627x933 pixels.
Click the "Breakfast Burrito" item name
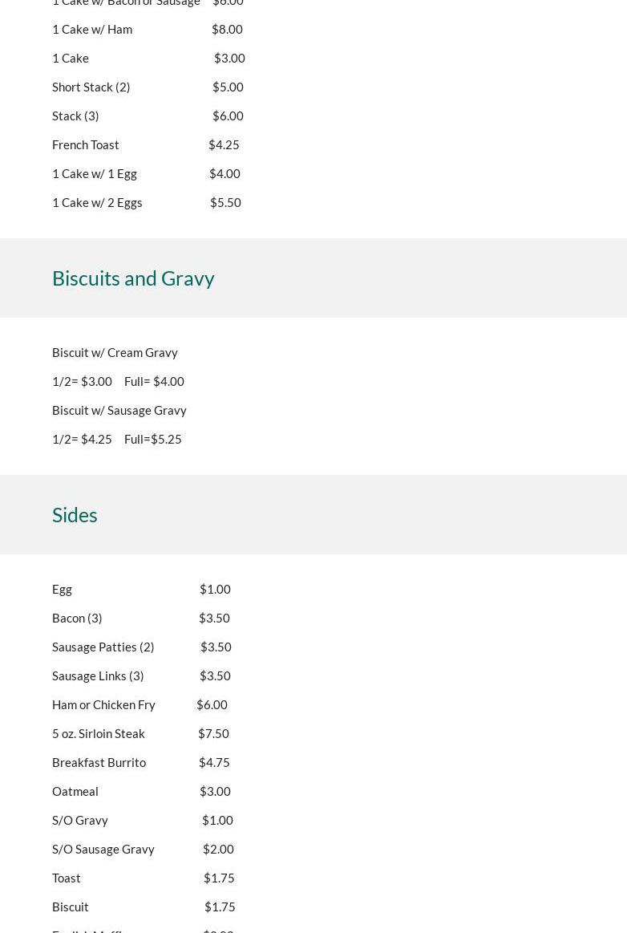point(99,762)
